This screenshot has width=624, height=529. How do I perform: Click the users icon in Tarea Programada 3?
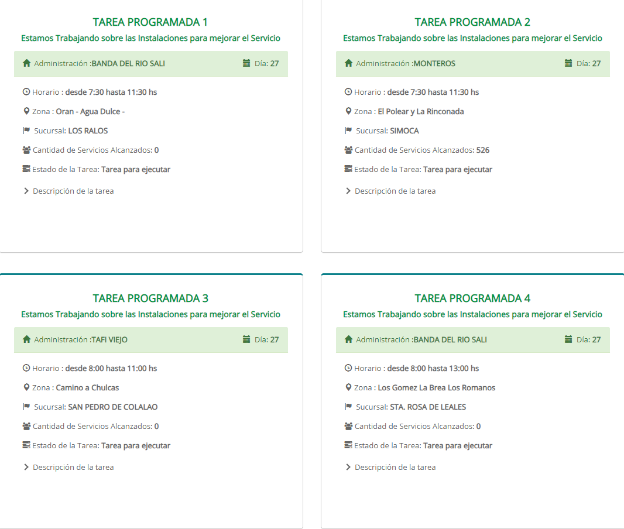(27, 427)
